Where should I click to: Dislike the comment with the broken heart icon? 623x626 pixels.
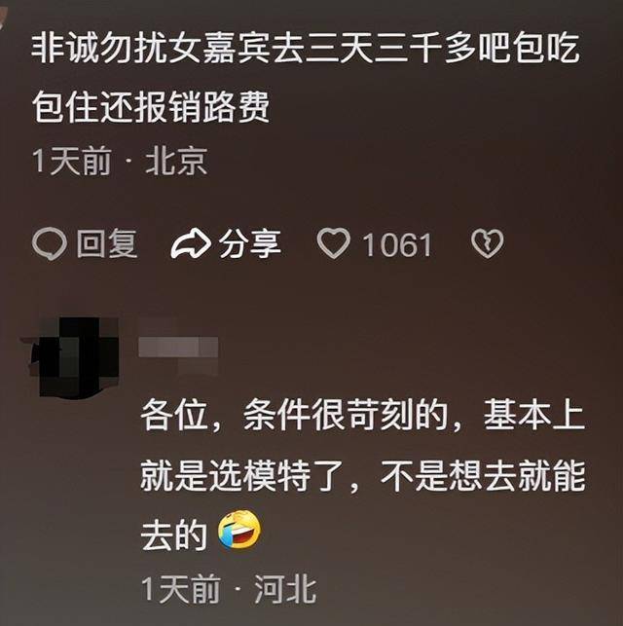point(488,243)
